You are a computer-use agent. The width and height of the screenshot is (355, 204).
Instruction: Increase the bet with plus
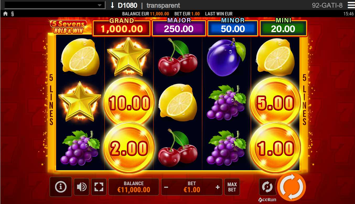coord(217,187)
